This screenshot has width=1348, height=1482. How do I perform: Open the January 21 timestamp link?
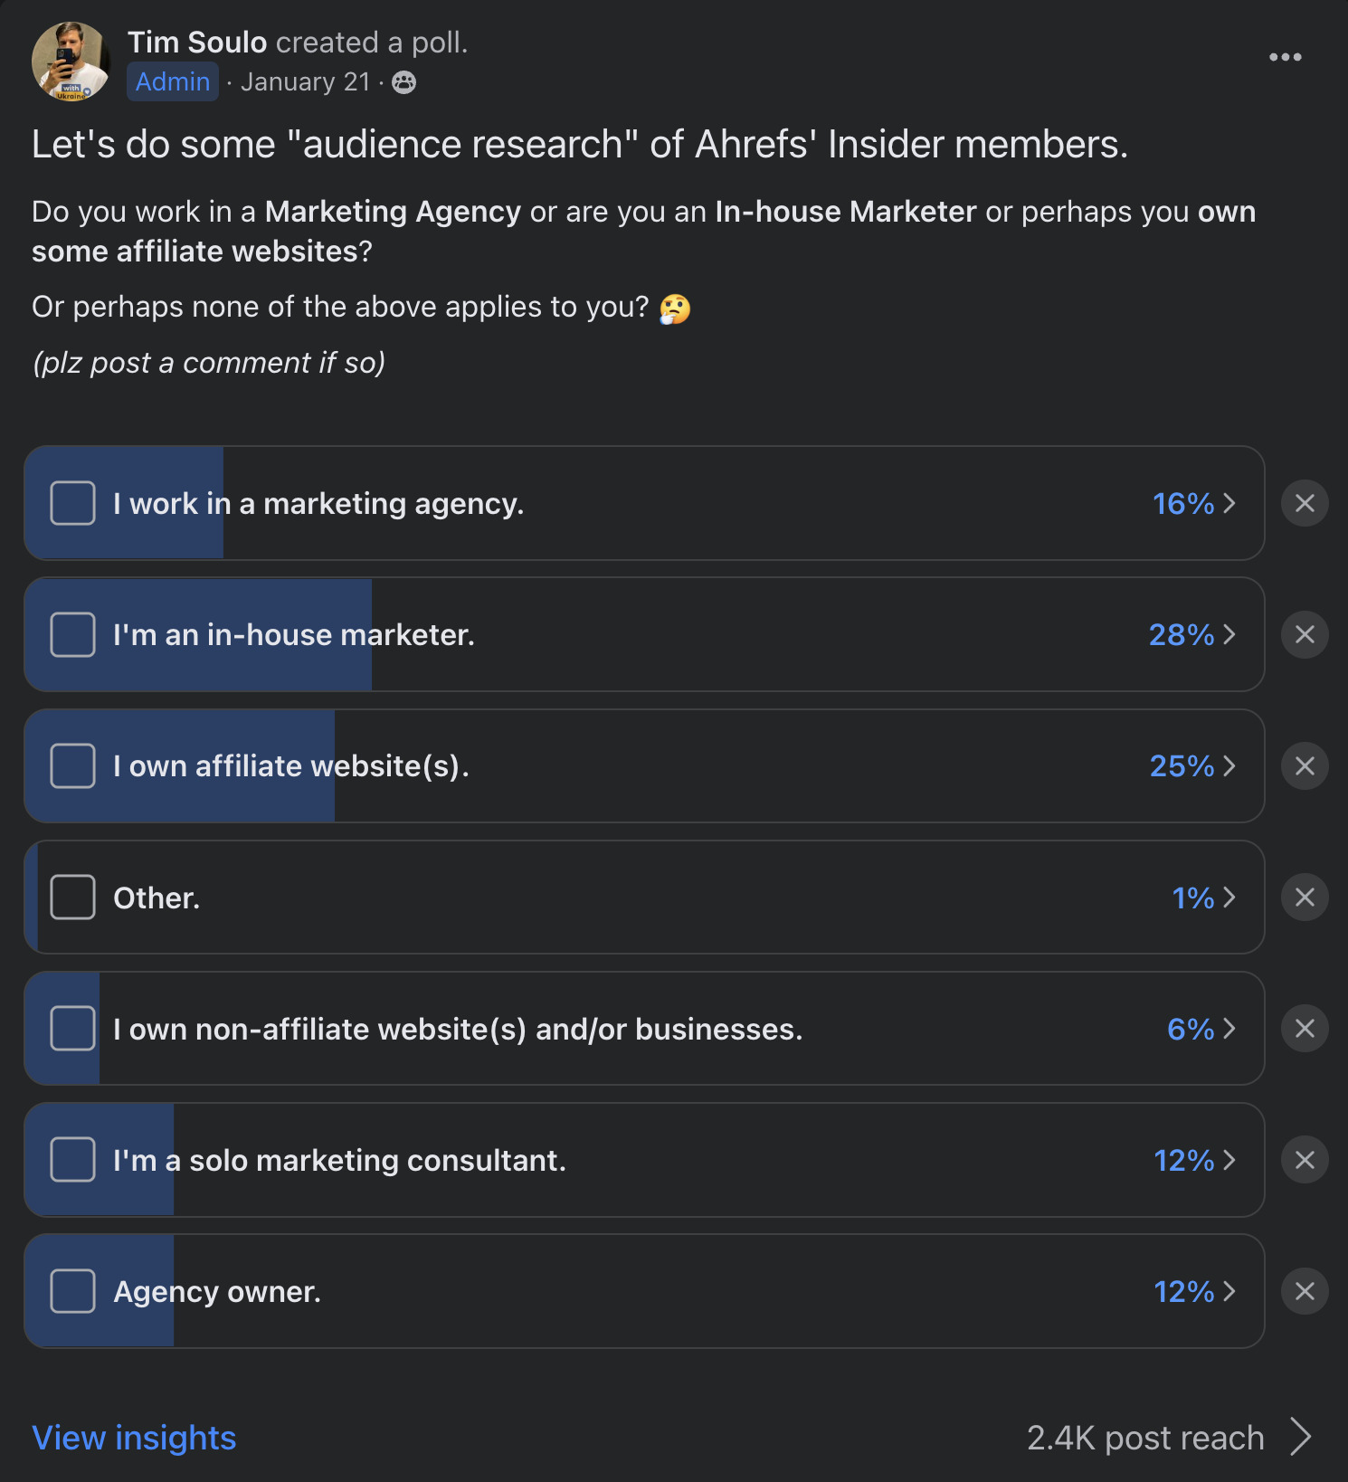point(305,81)
